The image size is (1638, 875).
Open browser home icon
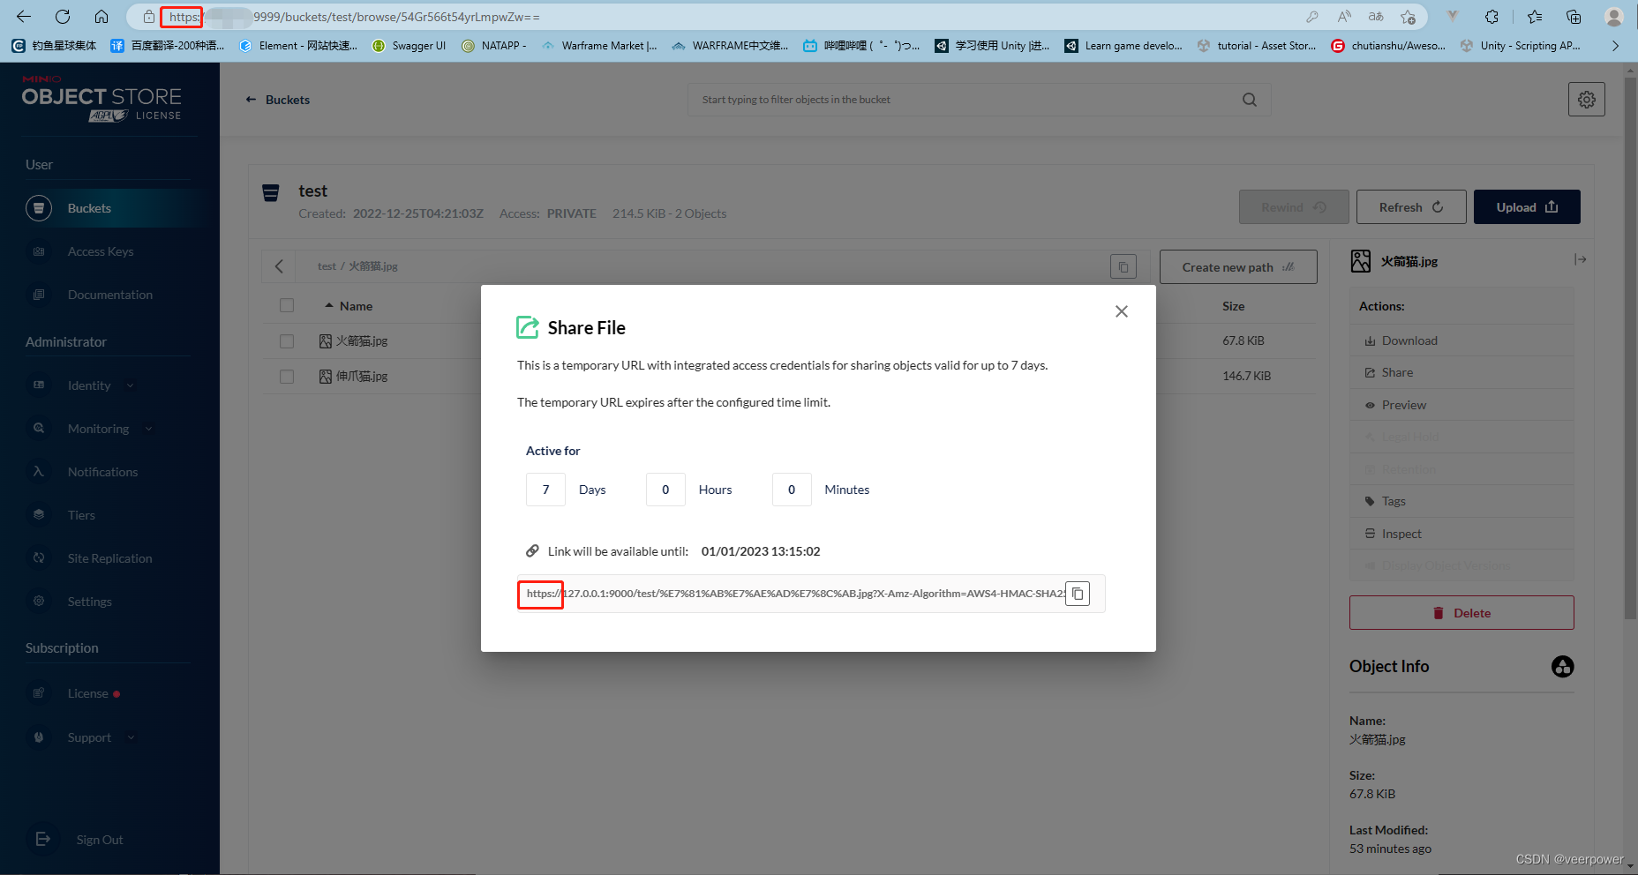click(x=101, y=17)
